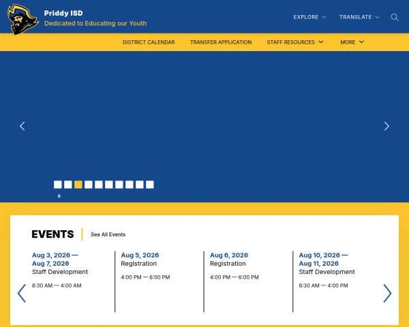
Task: Expand the Explore dropdown
Action: (x=309, y=17)
